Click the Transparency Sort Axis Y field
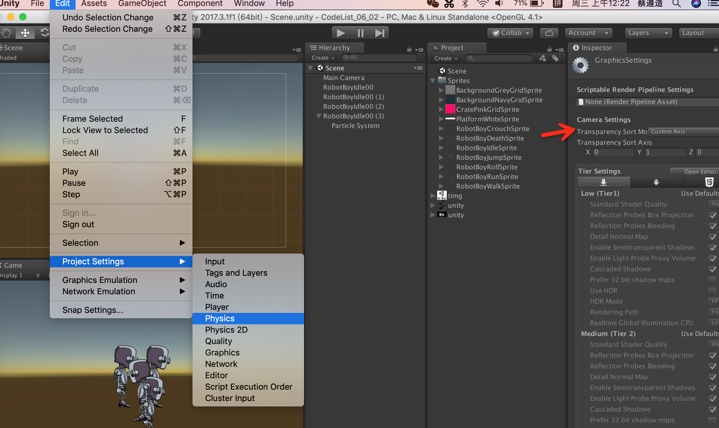The height and width of the screenshot is (428, 719). tap(665, 152)
